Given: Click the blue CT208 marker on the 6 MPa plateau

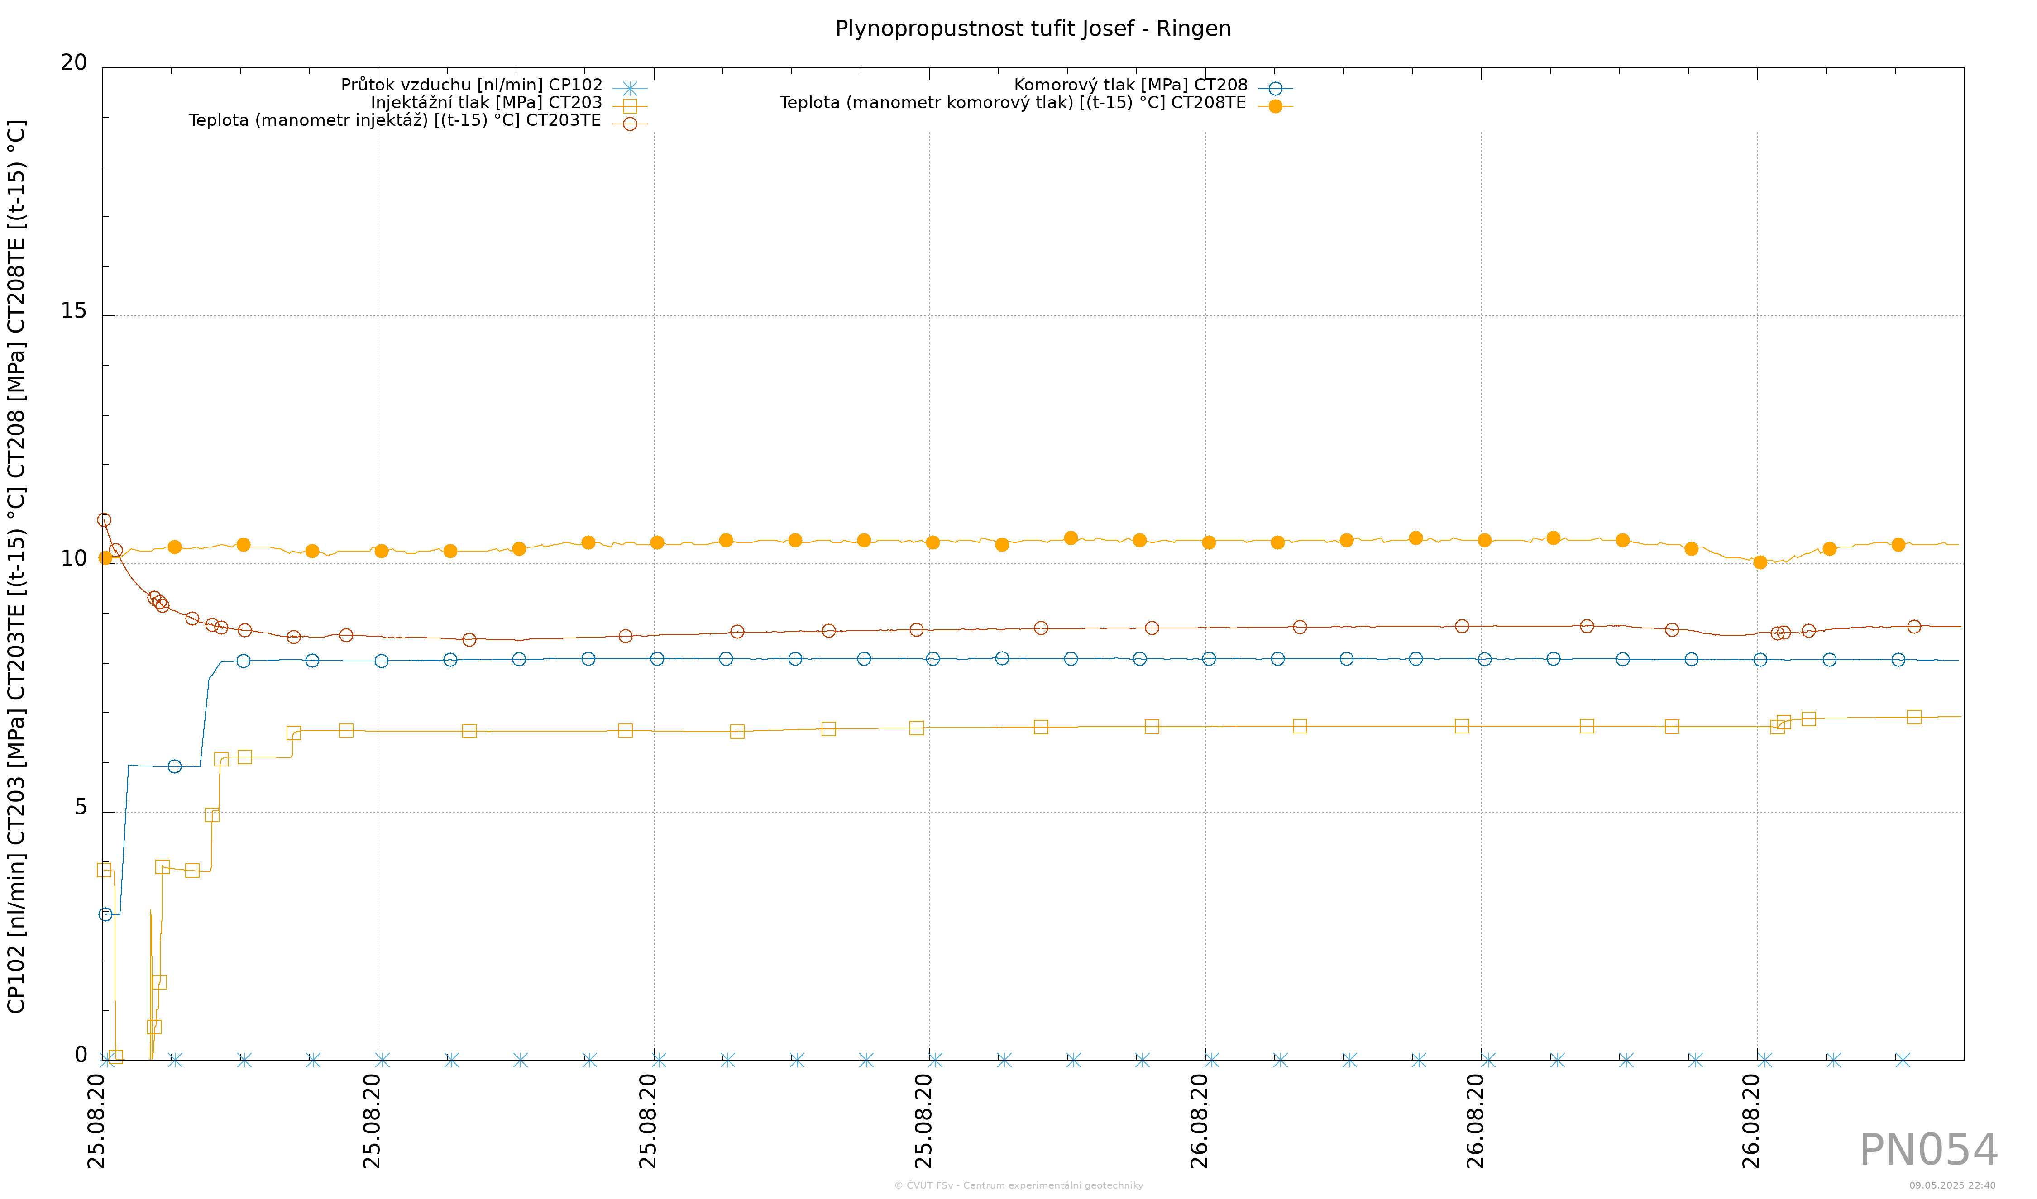Looking at the screenshot, I should coord(175,767).
